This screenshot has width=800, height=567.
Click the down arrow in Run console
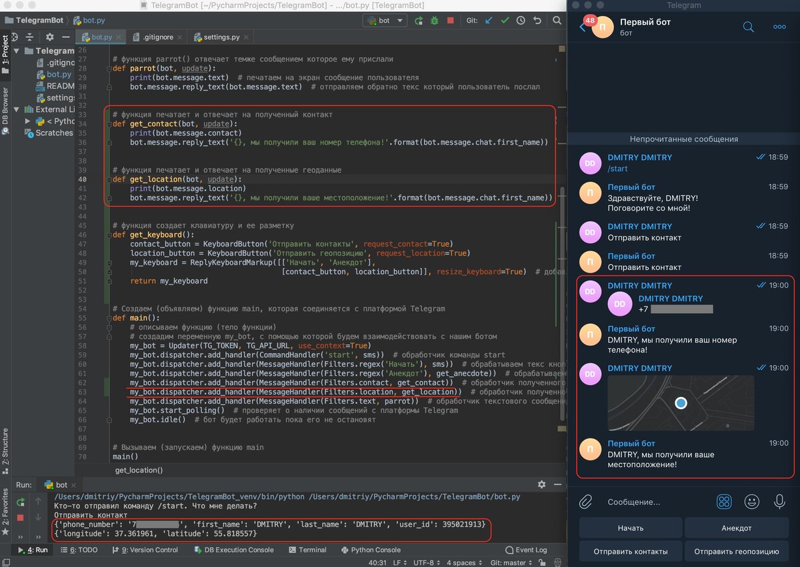point(38,518)
